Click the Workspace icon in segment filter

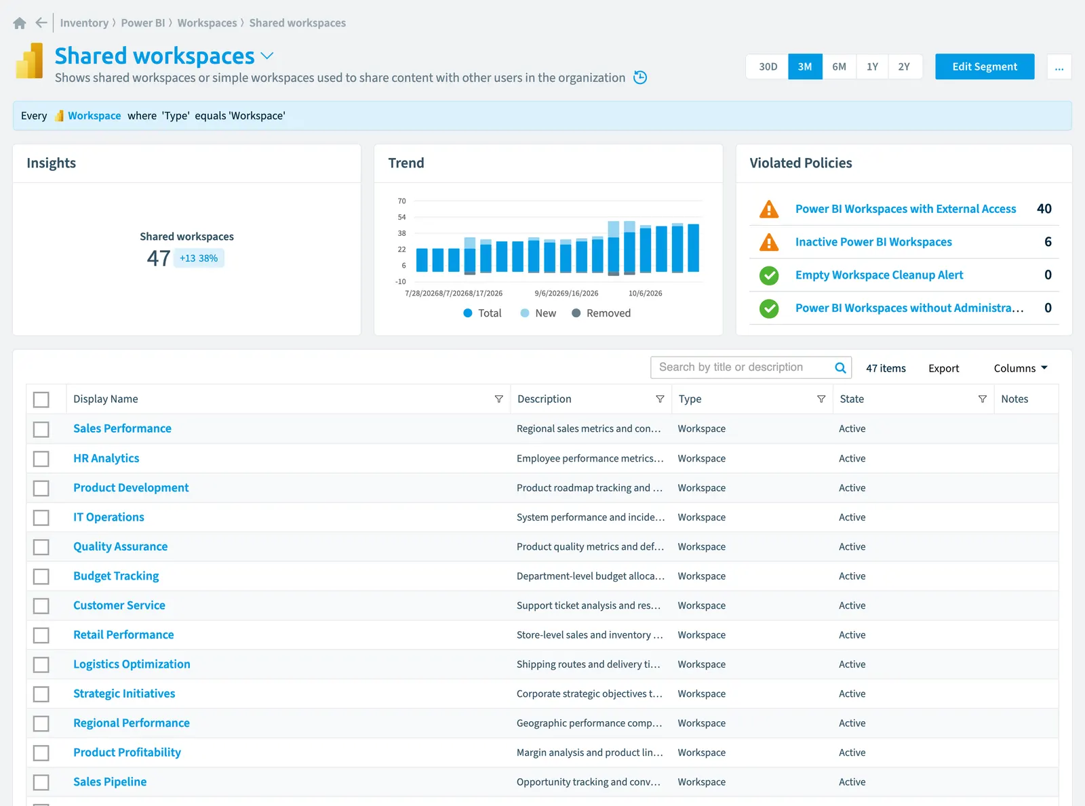pos(59,116)
